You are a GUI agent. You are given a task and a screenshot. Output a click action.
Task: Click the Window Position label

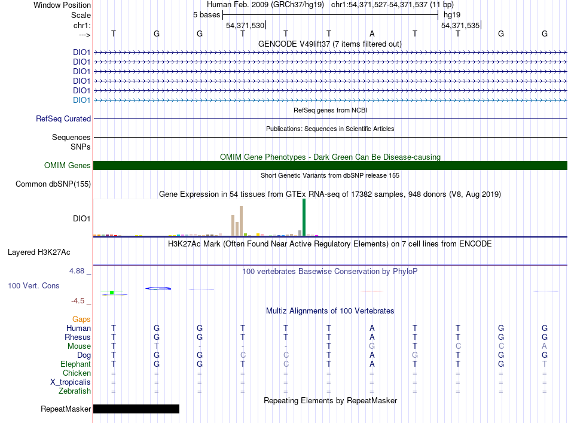click(62, 5)
